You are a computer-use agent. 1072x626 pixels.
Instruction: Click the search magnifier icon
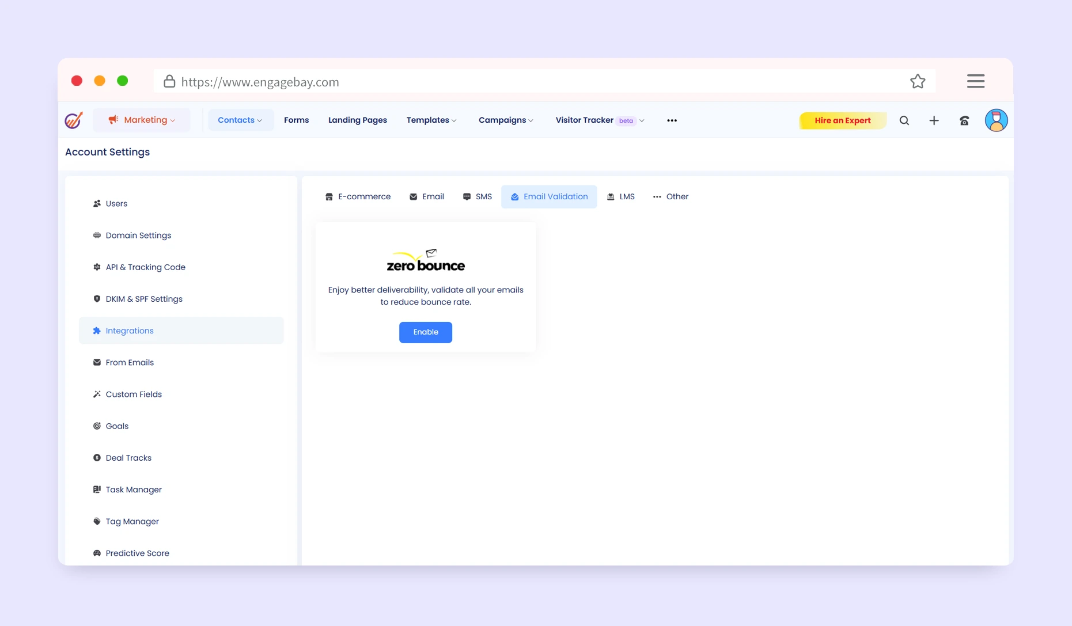[x=904, y=120]
